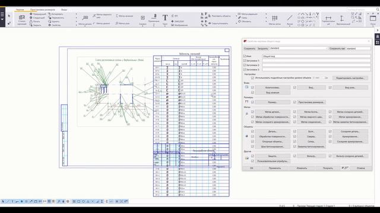Toggle checkbox next to Размер button
Screen dimensions: 380x213
(x=252, y=102)
